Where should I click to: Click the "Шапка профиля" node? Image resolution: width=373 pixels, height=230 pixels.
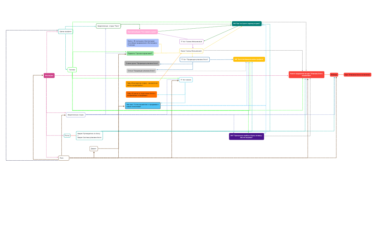66,31
